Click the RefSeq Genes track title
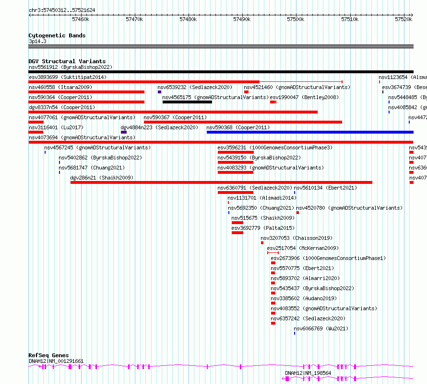Image resolution: width=427 pixels, height=384 pixels. pos(48,355)
